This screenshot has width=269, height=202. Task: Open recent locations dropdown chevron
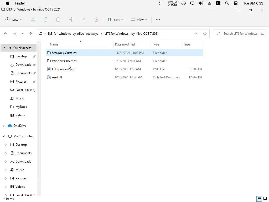pyautogui.click(x=23, y=34)
